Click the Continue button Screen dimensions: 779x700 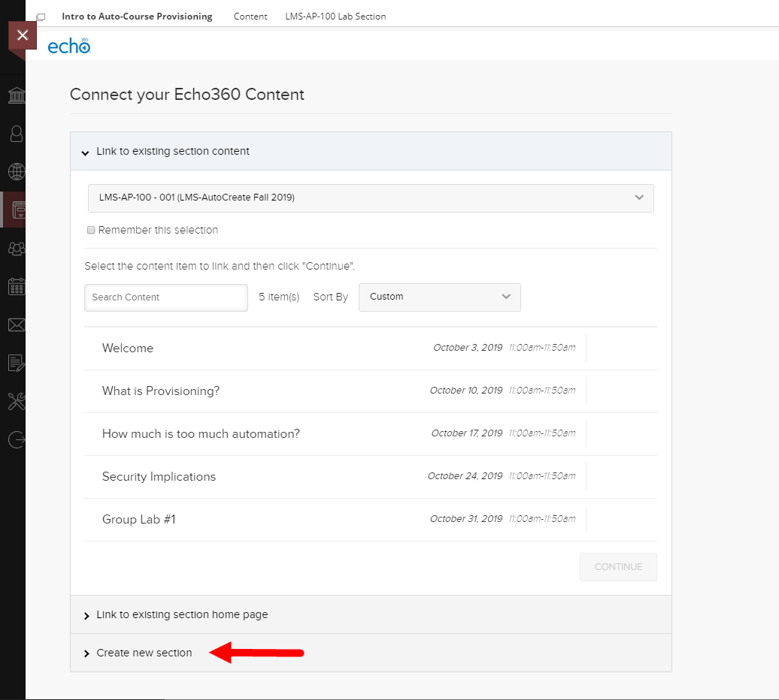(x=618, y=566)
